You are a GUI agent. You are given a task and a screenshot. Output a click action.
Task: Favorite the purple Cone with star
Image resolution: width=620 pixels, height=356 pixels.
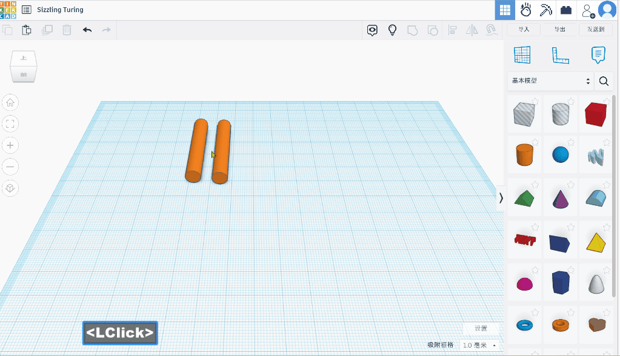pyautogui.click(x=571, y=185)
